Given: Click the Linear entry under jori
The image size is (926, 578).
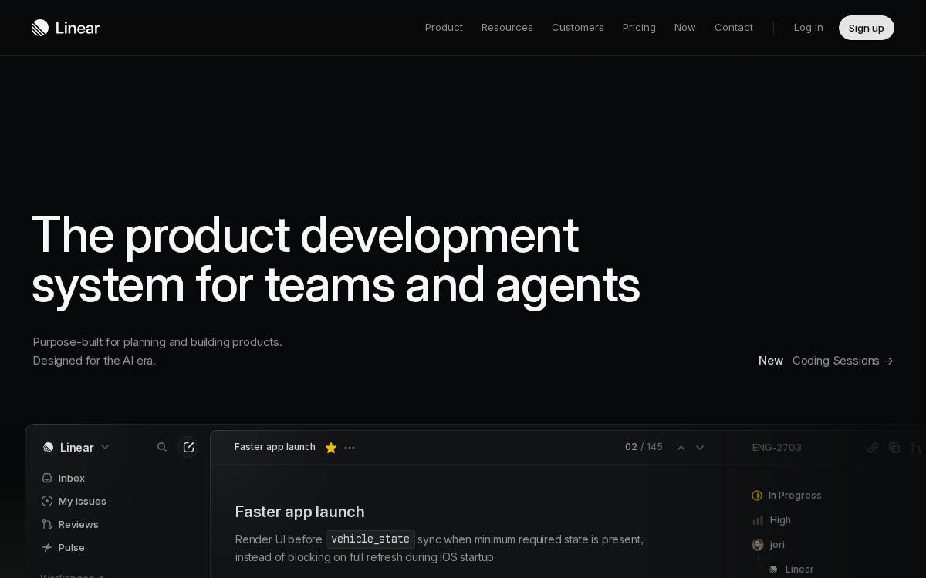Looking at the screenshot, I should 791,570.
